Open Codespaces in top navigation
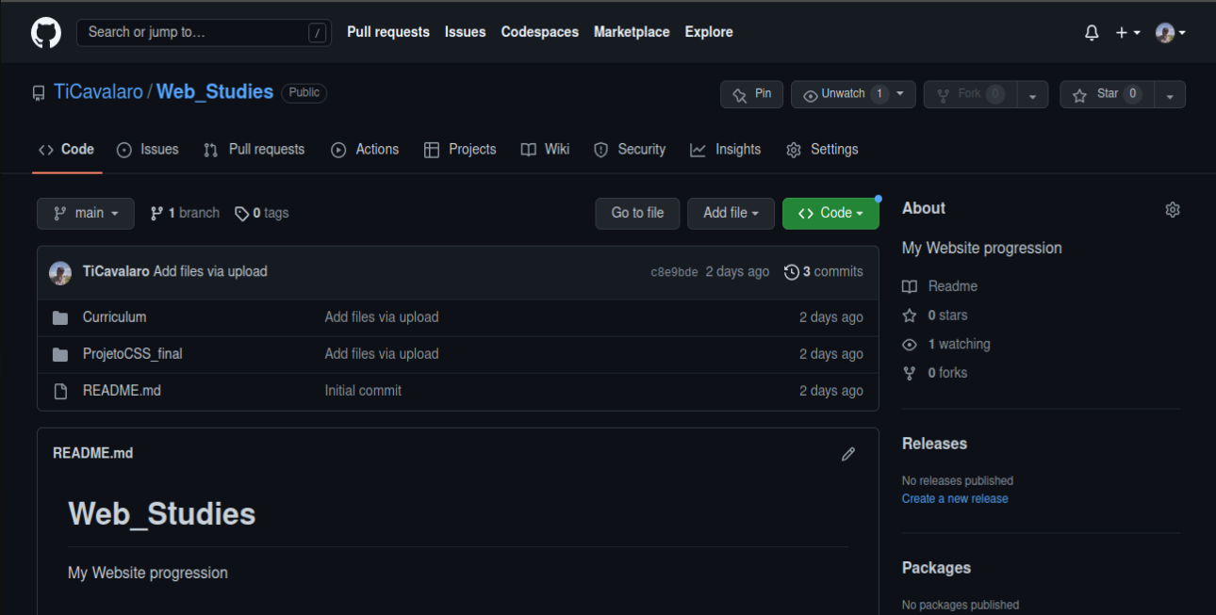Image resolution: width=1216 pixels, height=615 pixels. [x=540, y=32]
